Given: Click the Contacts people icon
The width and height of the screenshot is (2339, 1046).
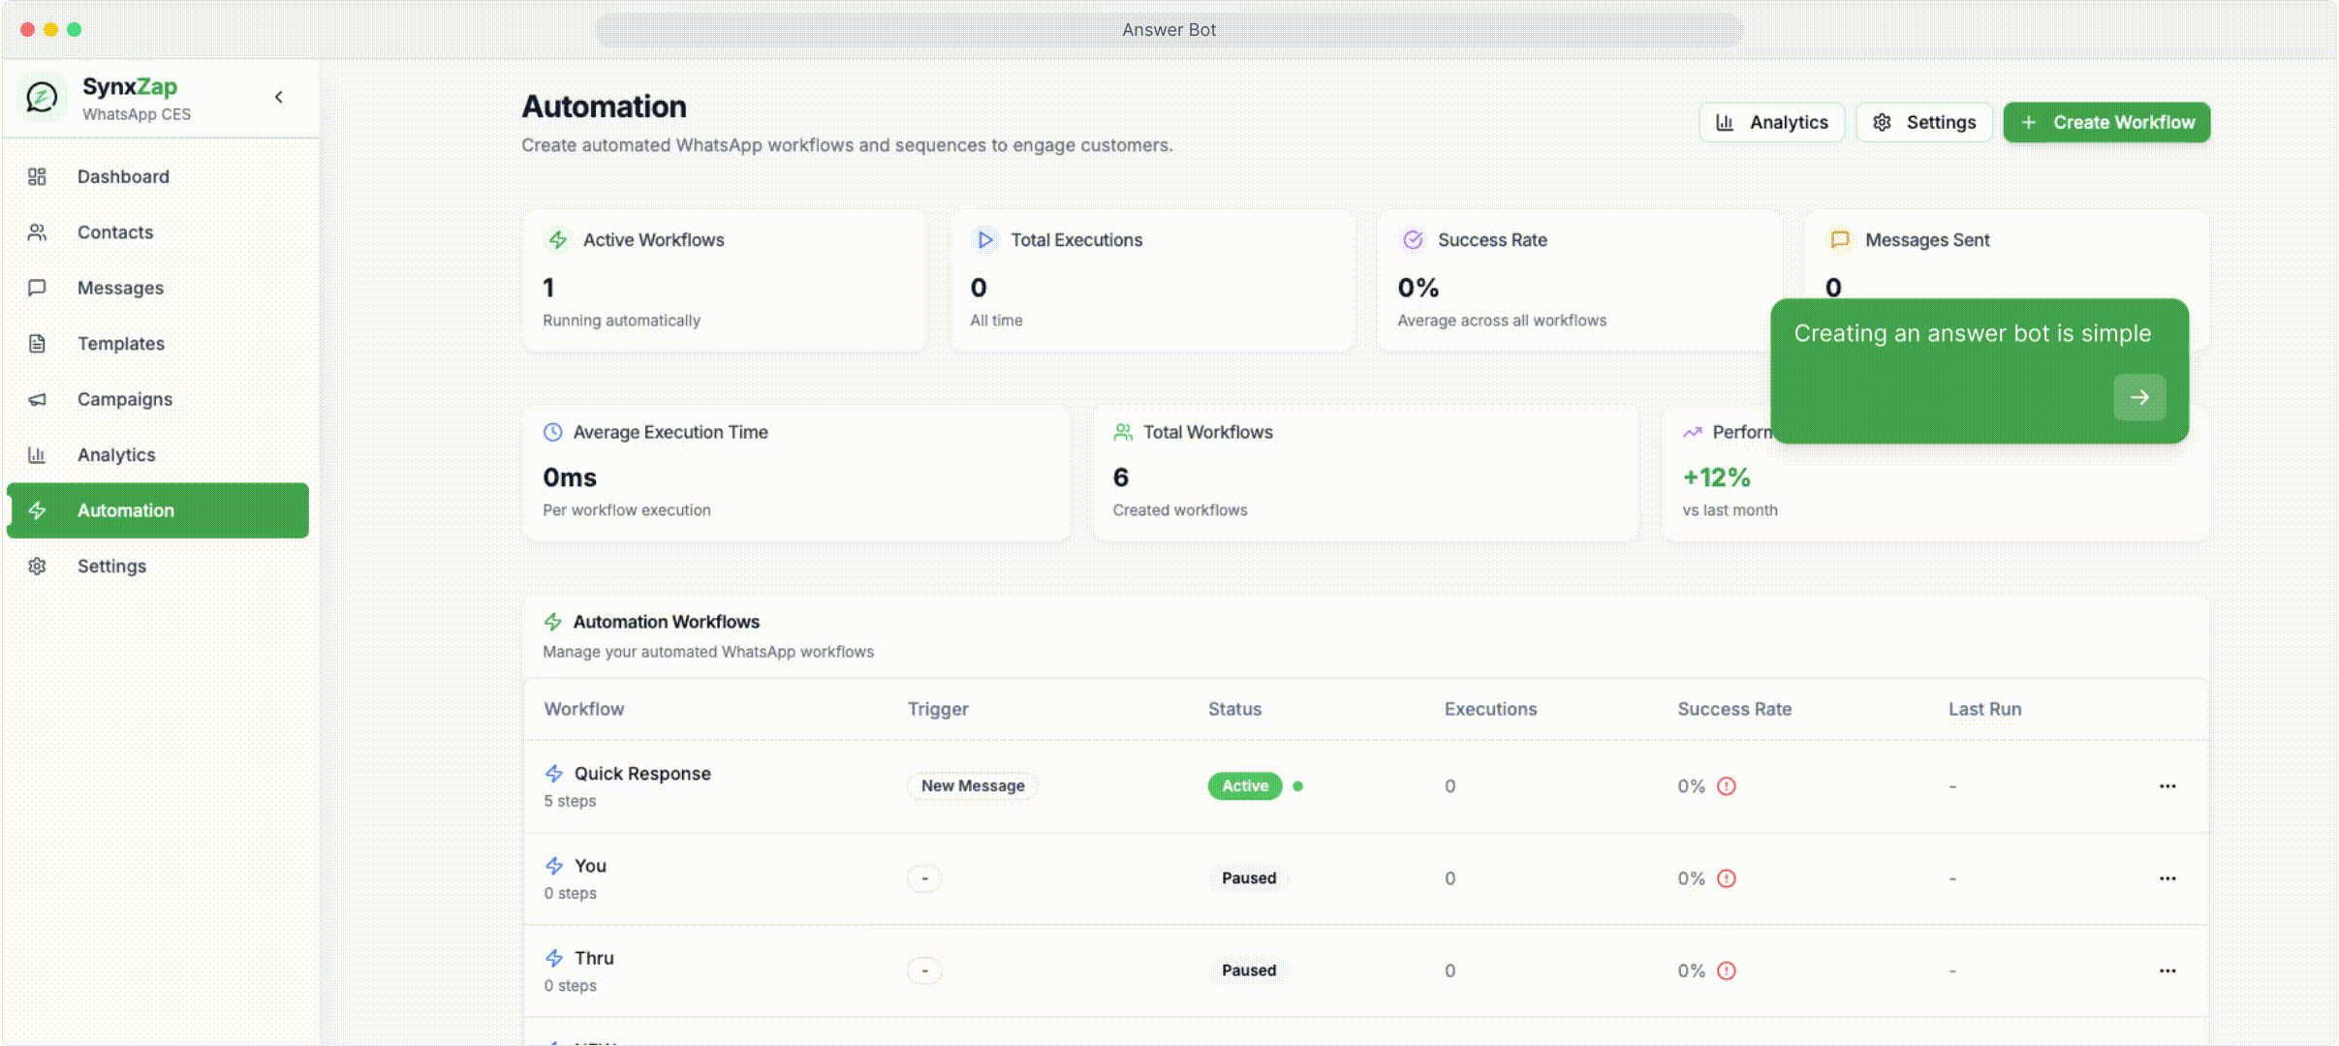Looking at the screenshot, I should click(37, 232).
